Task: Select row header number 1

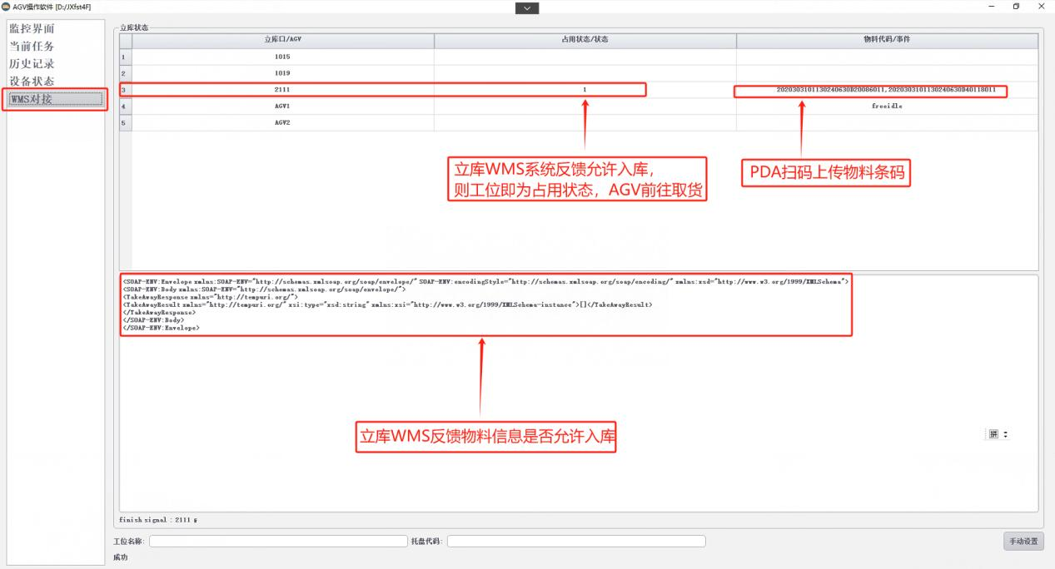Action: pyautogui.click(x=125, y=57)
